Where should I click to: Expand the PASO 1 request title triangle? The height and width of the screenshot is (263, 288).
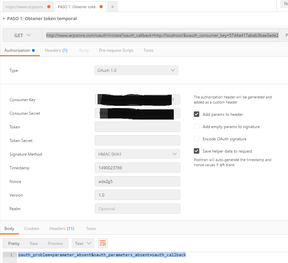point(4,19)
